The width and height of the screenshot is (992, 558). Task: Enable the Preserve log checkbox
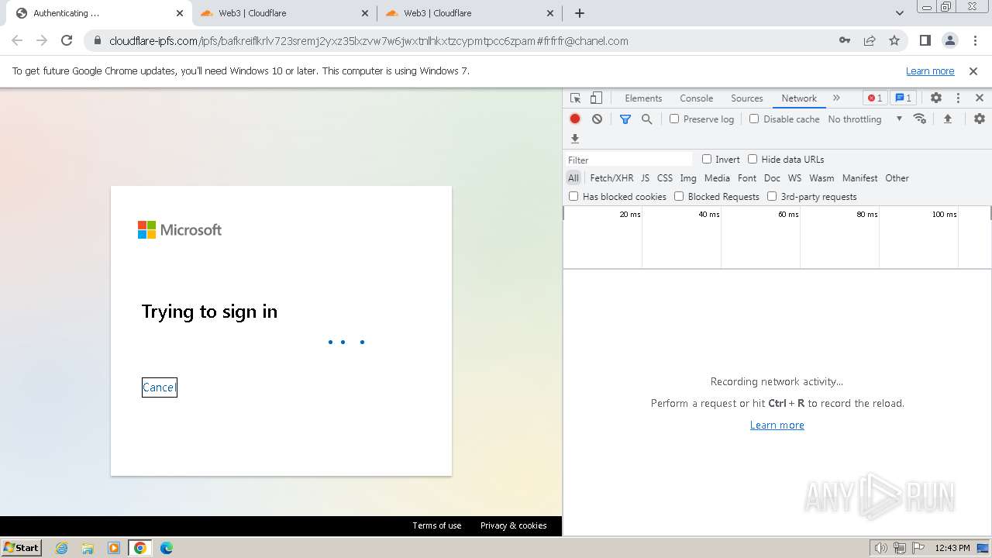pos(674,119)
